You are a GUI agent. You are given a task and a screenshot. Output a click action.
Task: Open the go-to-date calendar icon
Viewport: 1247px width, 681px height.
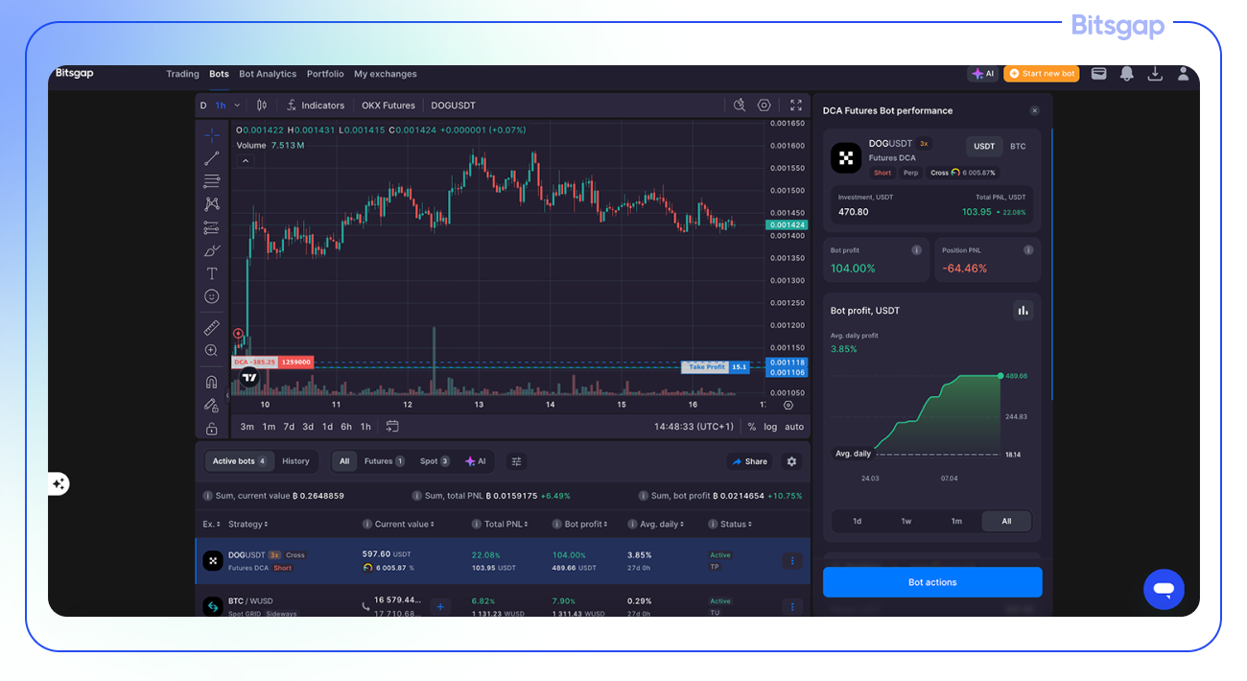click(392, 427)
